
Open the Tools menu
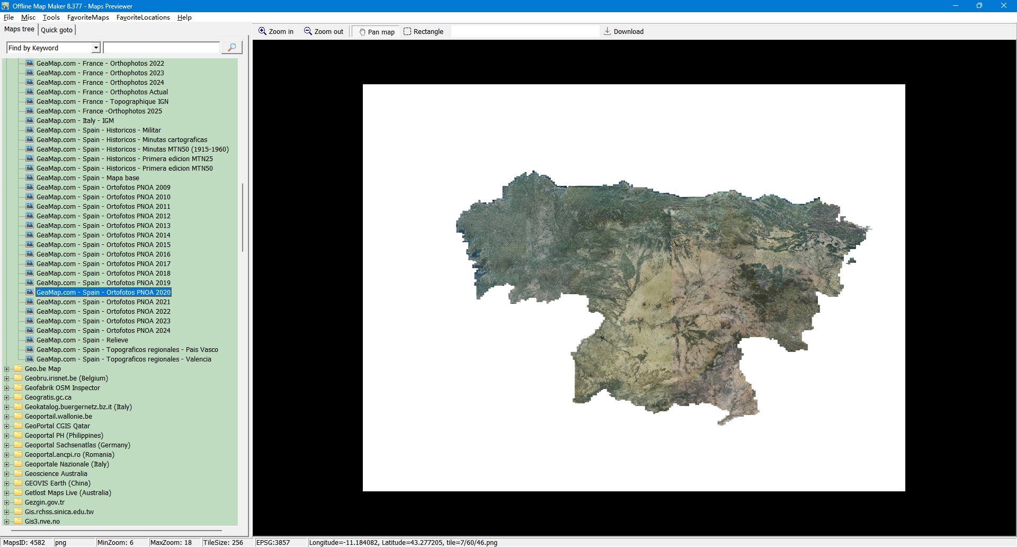(51, 17)
